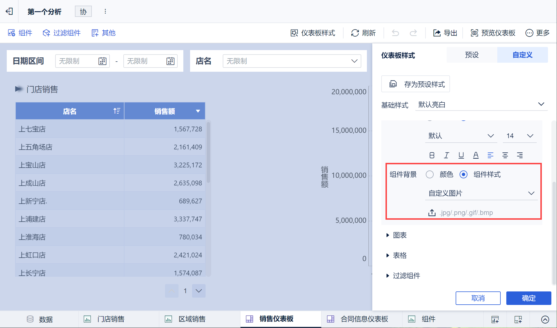The width and height of the screenshot is (557, 328).
Task: Sort the 店名 column
Action: pyautogui.click(x=117, y=111)
